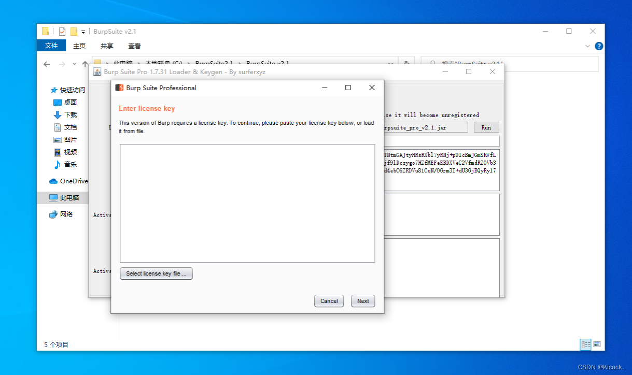Open 文档 folder in sidebar
The width and height of the screenshot is (632, 375).
[x=65, y=127]
